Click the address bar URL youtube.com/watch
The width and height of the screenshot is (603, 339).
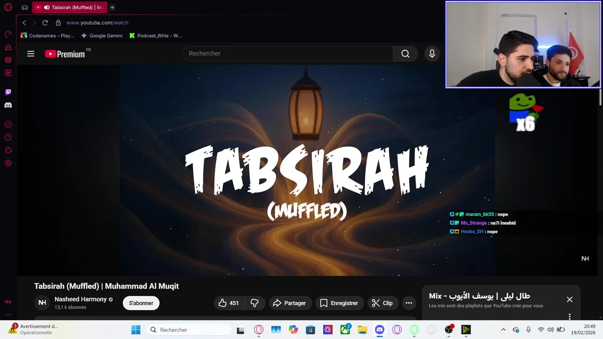coord(98,23)
